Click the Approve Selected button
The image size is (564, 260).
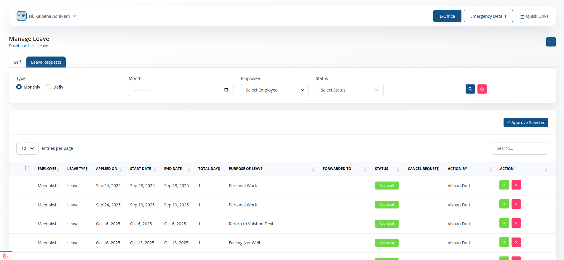tap(526, 122)
